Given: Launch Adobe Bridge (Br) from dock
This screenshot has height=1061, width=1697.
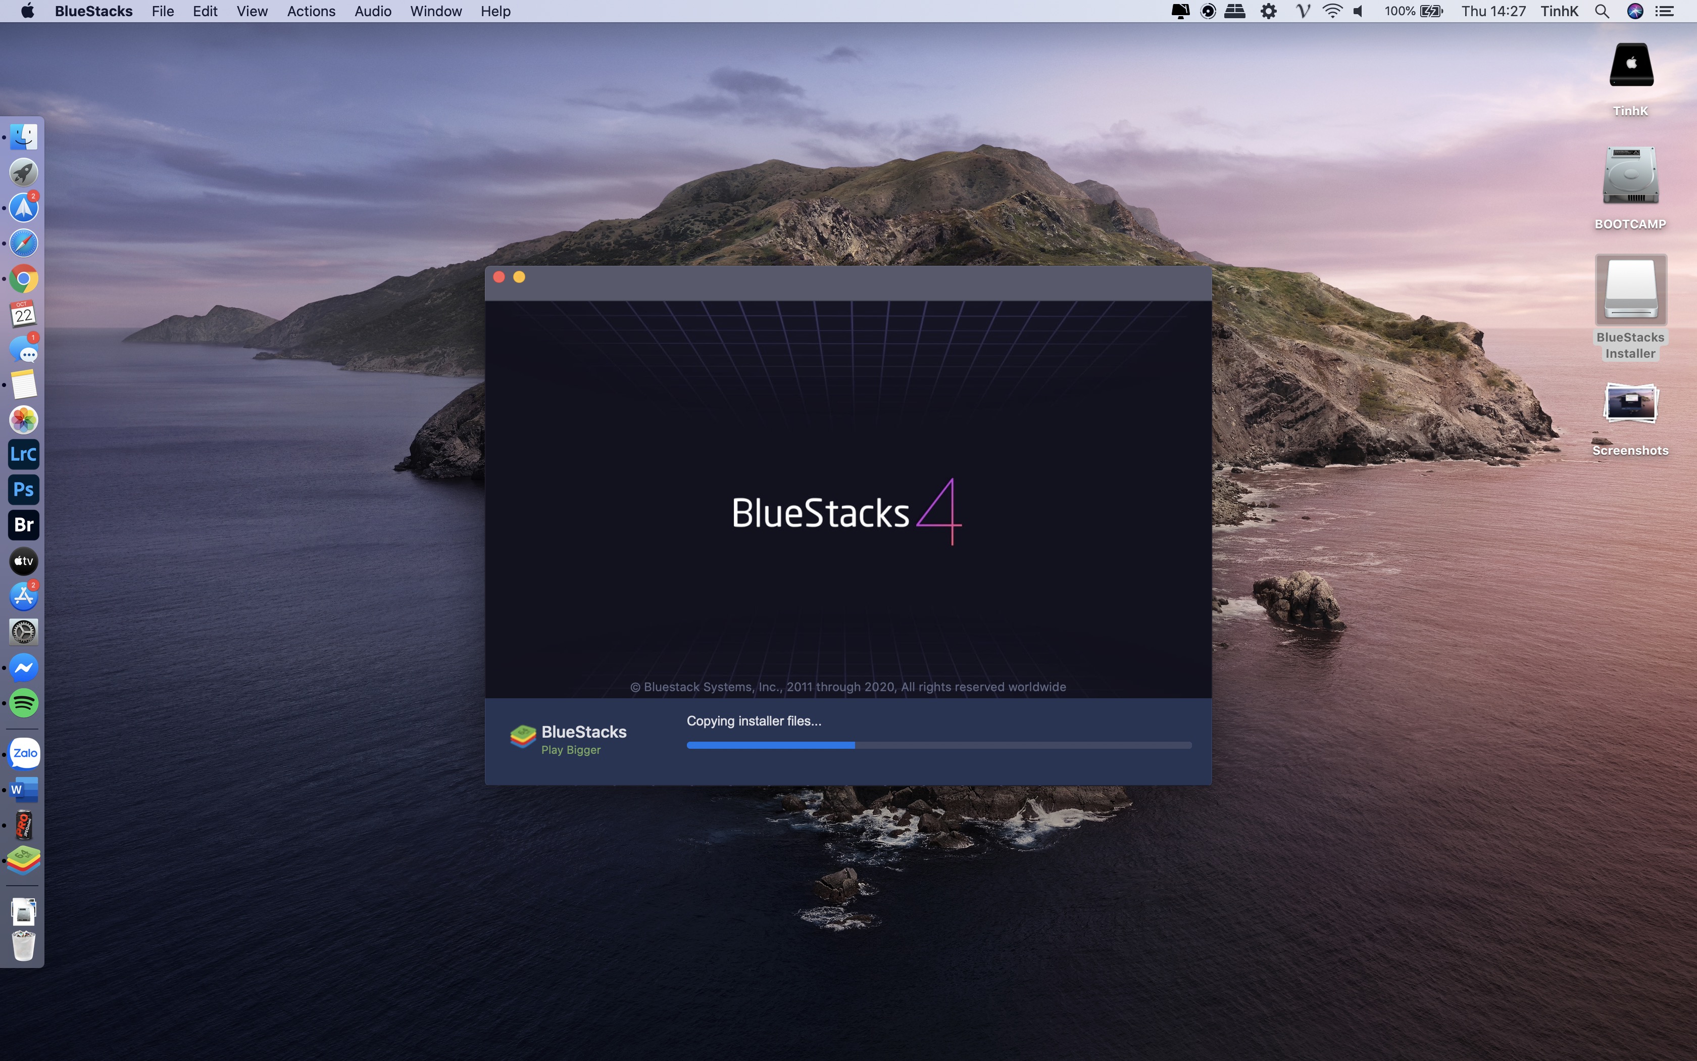Looking at the screenshot, I should [24, 525].
